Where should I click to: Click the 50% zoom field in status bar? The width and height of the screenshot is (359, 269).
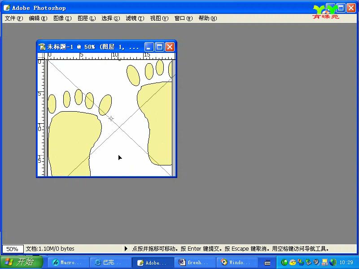click(13, 249)
